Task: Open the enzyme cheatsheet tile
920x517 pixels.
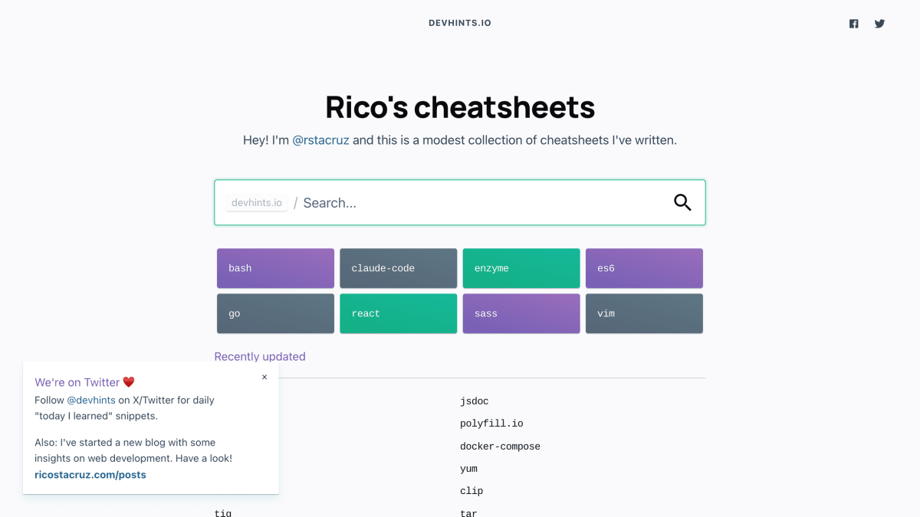Action: tap(521, 268)
